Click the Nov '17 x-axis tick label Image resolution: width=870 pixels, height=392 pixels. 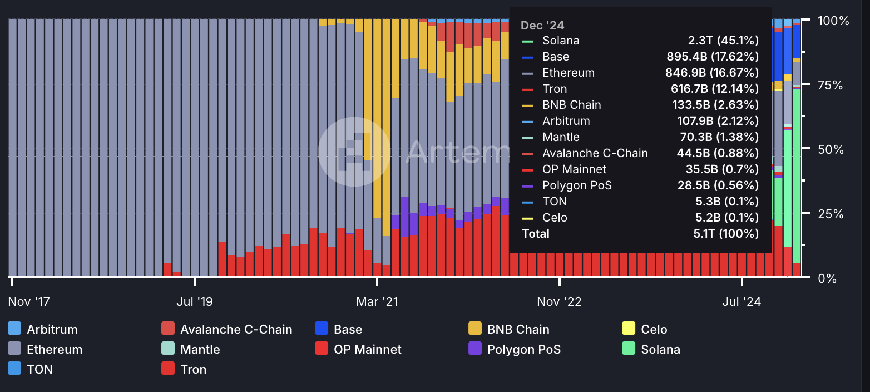click(29, 301)
